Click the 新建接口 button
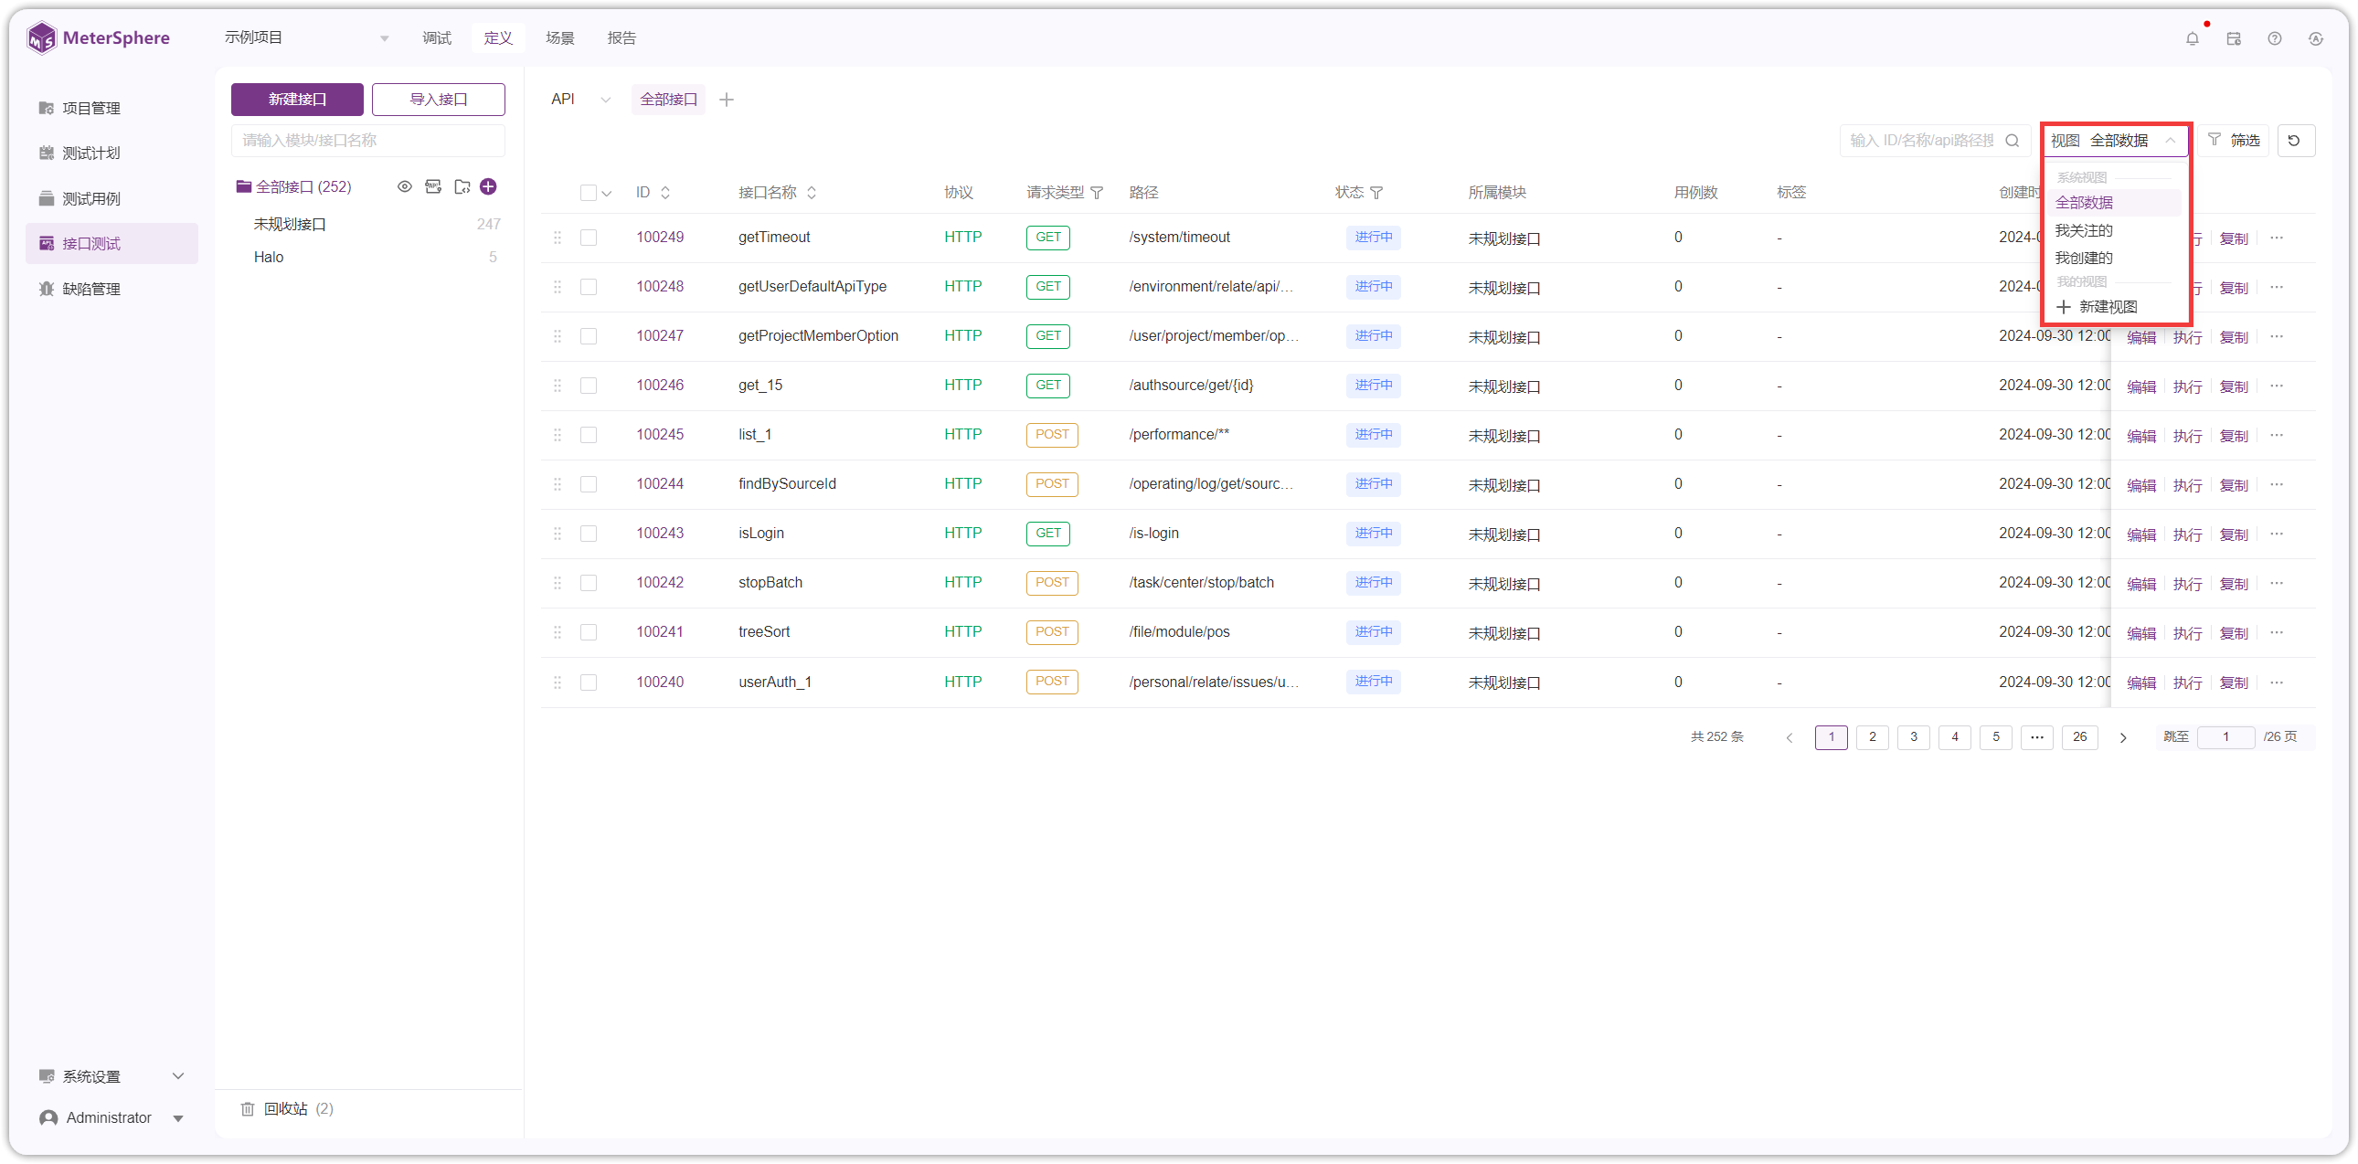Image resolution: width=2358 pixels, height=1164 pixels. [297, 99]
